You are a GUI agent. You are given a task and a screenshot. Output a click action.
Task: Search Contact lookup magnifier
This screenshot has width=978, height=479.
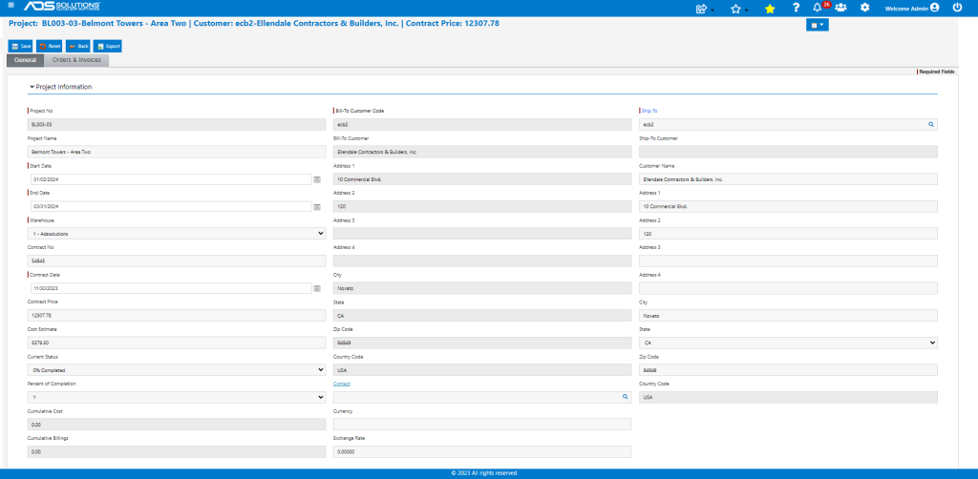click(625, 396)
